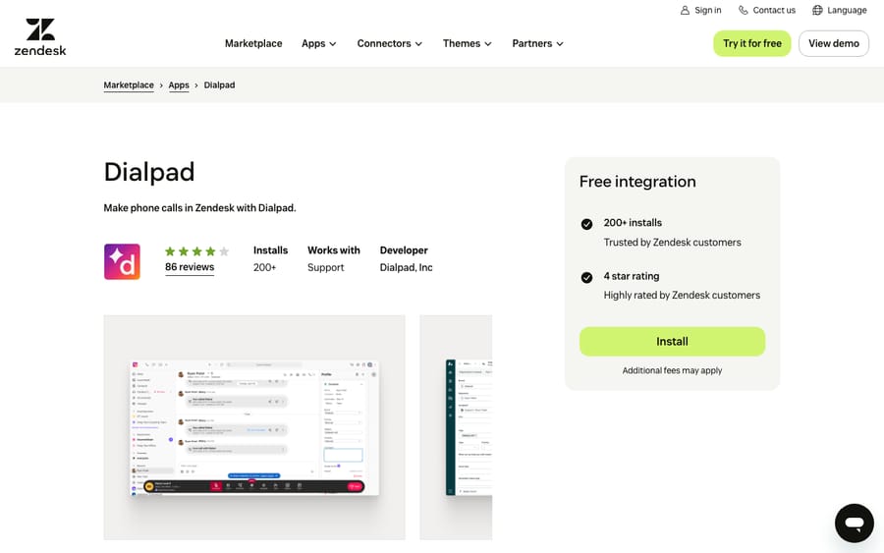This screenshot has height=553, width=884.
Task: Open the second partially visible screenshot thumbnail
Action: click(456, 427)
